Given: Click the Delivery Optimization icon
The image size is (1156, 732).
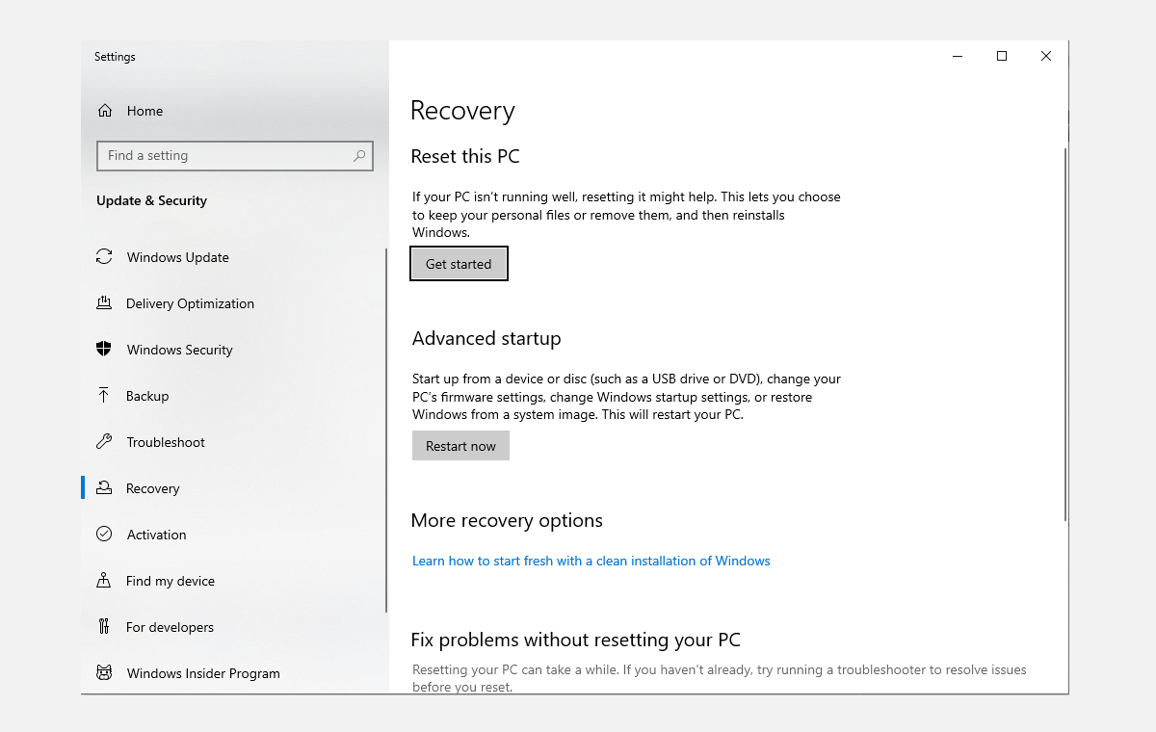Looking at the screenshot, I should [x=104, y=303].
